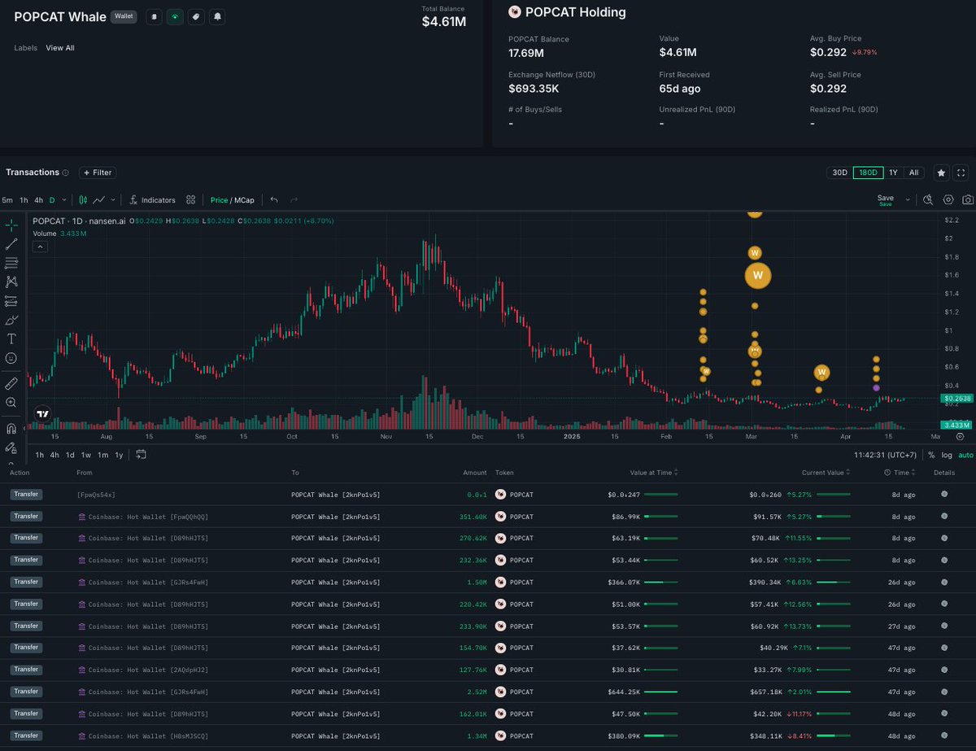Click the label tag icon in header
Screen dimensions: 976x751
pyautogui.click(x=196, y=16)
